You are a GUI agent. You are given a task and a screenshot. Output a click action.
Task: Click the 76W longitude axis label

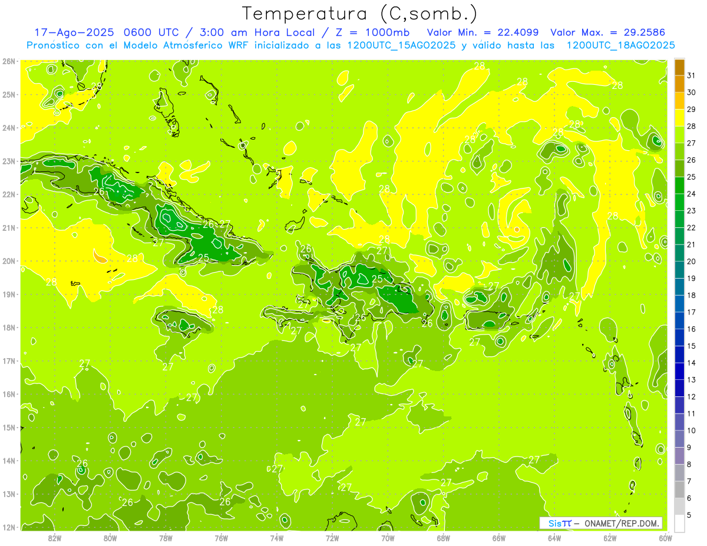pos(222,538)
